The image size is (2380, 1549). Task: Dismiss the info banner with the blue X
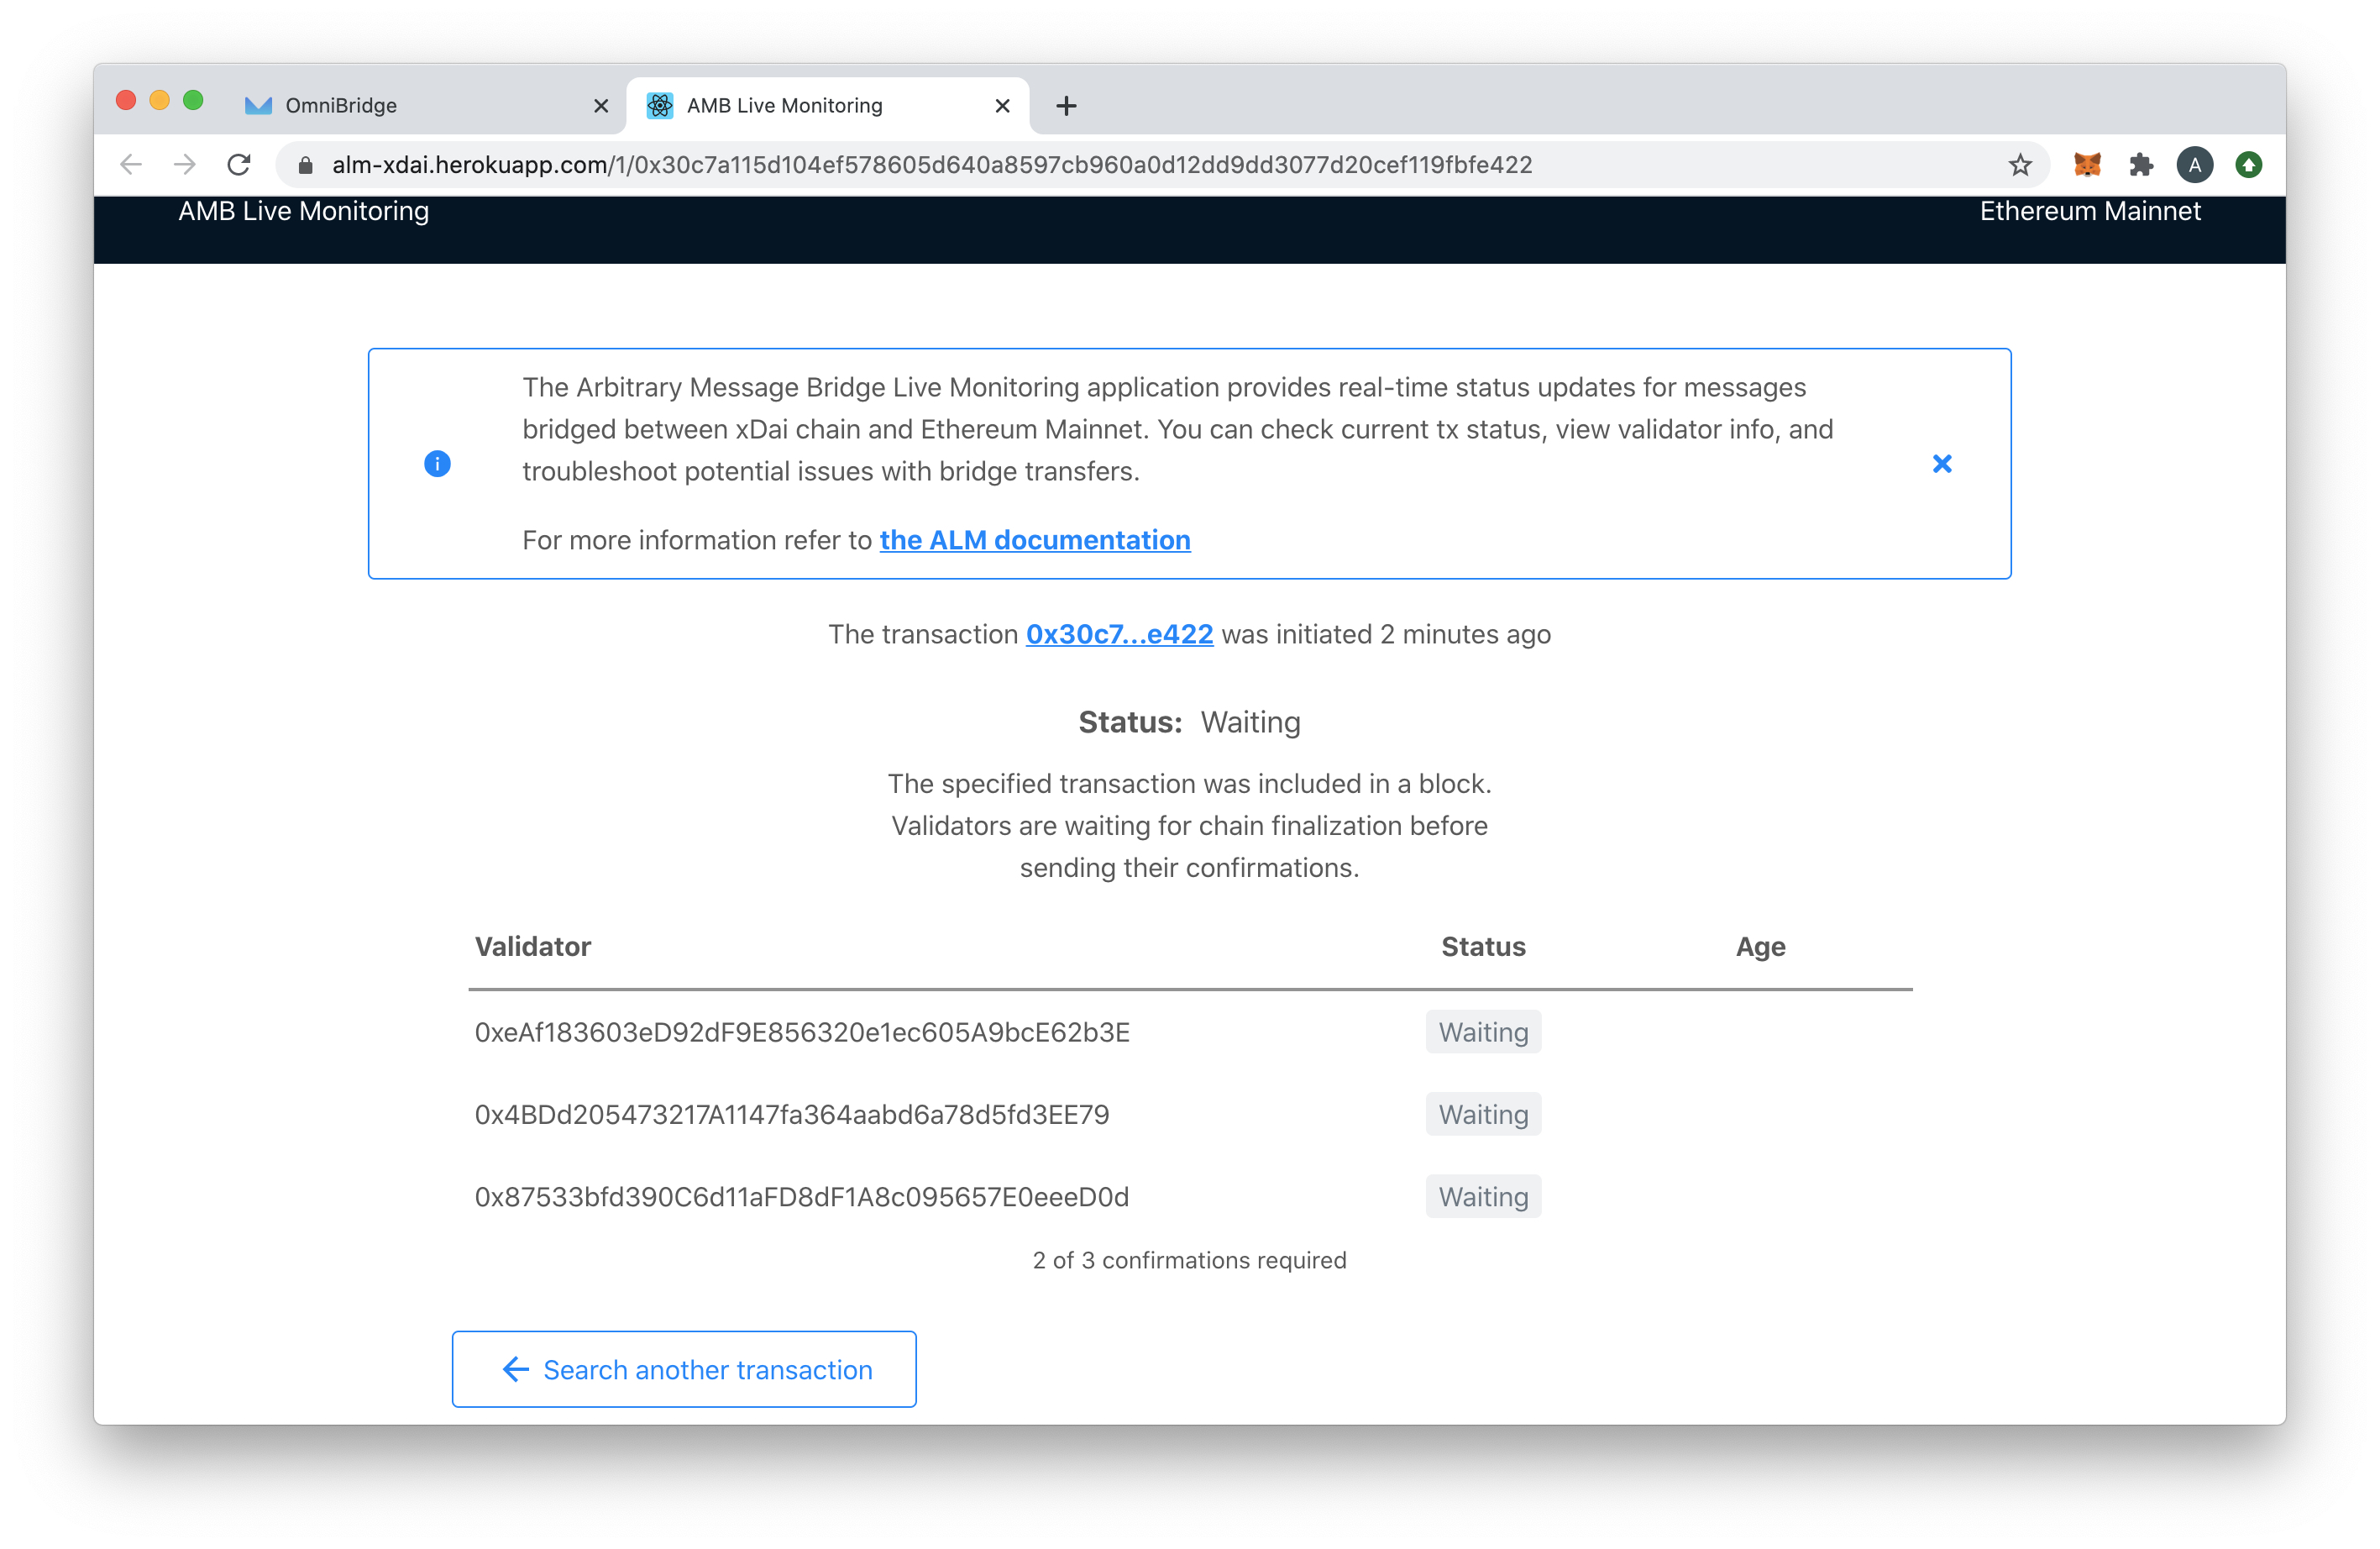pos(1942,464)
